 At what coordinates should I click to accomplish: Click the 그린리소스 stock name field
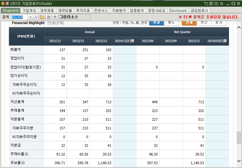point(74,17)
